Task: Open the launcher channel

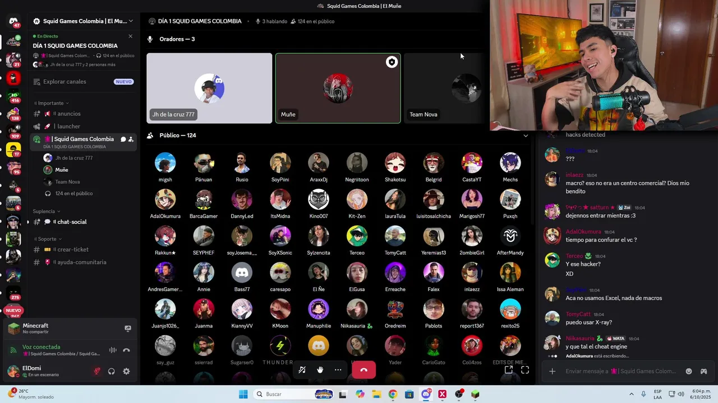Action: pyautogui.click(x=83, y=126)
